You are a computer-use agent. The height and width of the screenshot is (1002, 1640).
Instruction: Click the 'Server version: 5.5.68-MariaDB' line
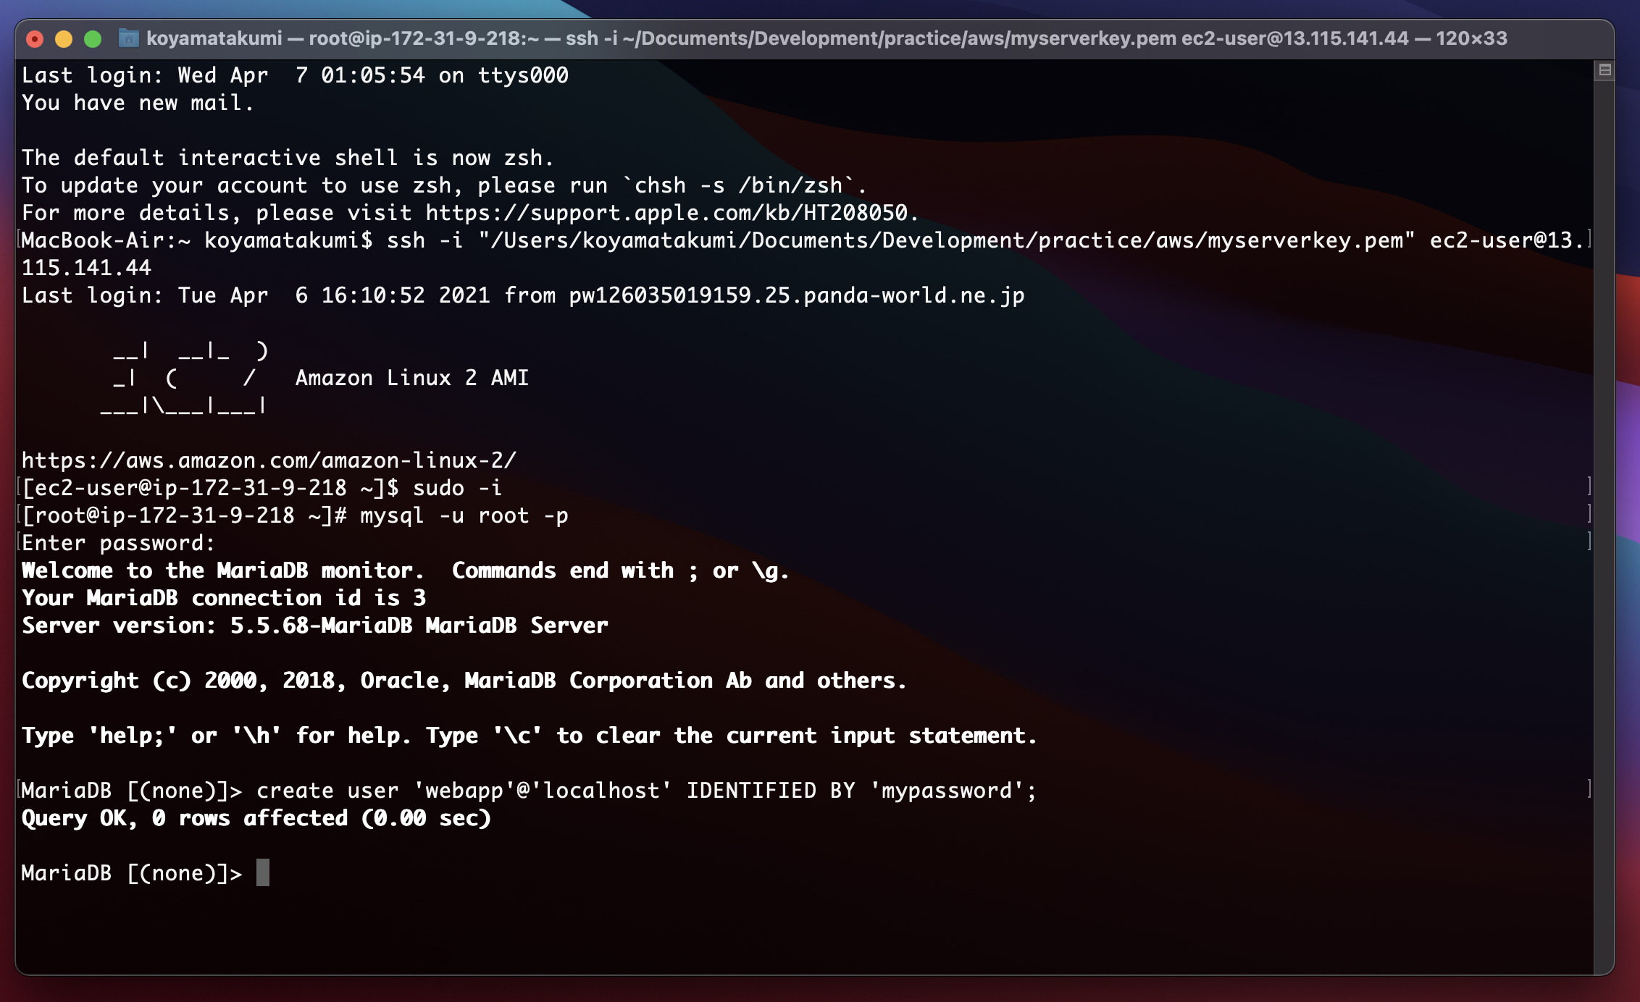click(314, 626)
